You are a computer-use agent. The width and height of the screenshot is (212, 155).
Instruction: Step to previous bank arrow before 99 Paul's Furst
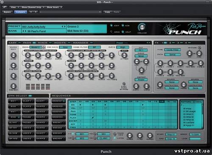coord(23,31)
